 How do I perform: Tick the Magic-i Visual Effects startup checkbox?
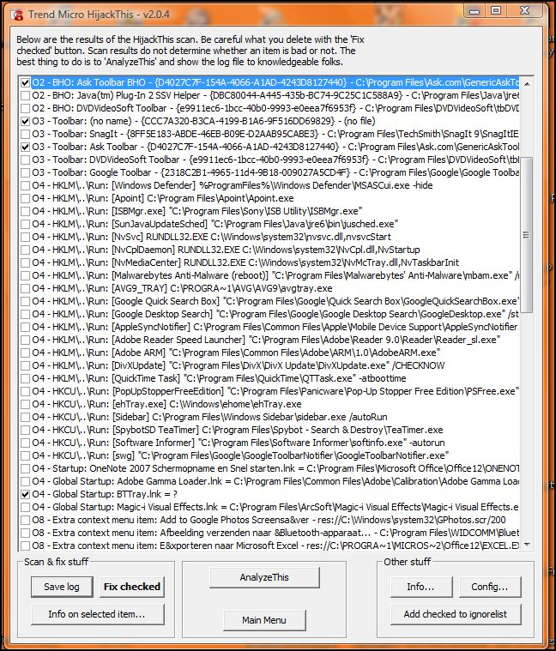point(26,507)
